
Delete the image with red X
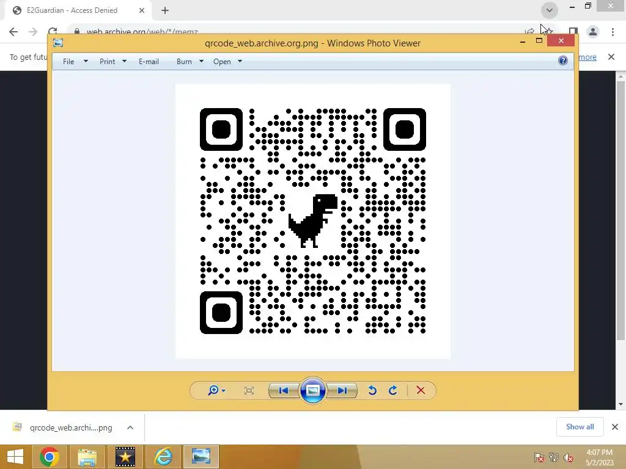[x=421, y=390]
